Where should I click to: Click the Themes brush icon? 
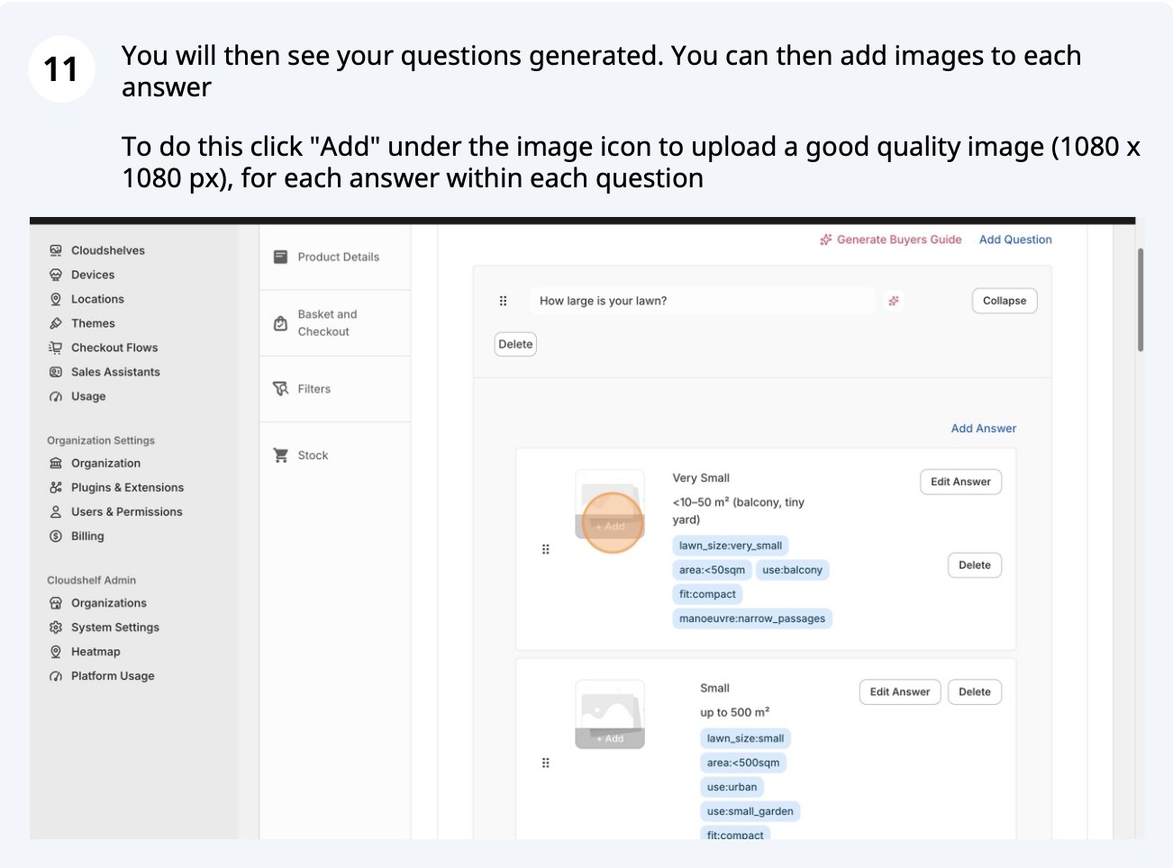click(x=56, y=323)
